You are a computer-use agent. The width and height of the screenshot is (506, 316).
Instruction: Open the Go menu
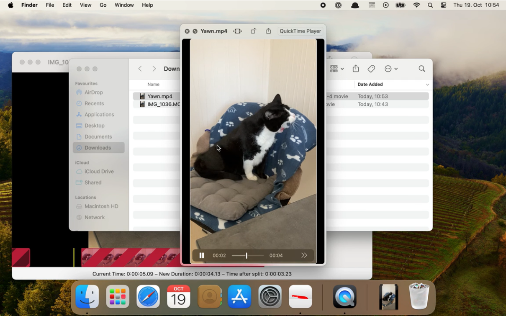103,5
